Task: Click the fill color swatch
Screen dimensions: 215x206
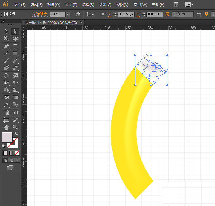Action: 7,137
